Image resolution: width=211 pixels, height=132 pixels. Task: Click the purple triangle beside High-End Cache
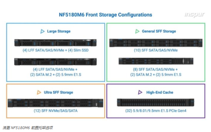click(140, 92)
